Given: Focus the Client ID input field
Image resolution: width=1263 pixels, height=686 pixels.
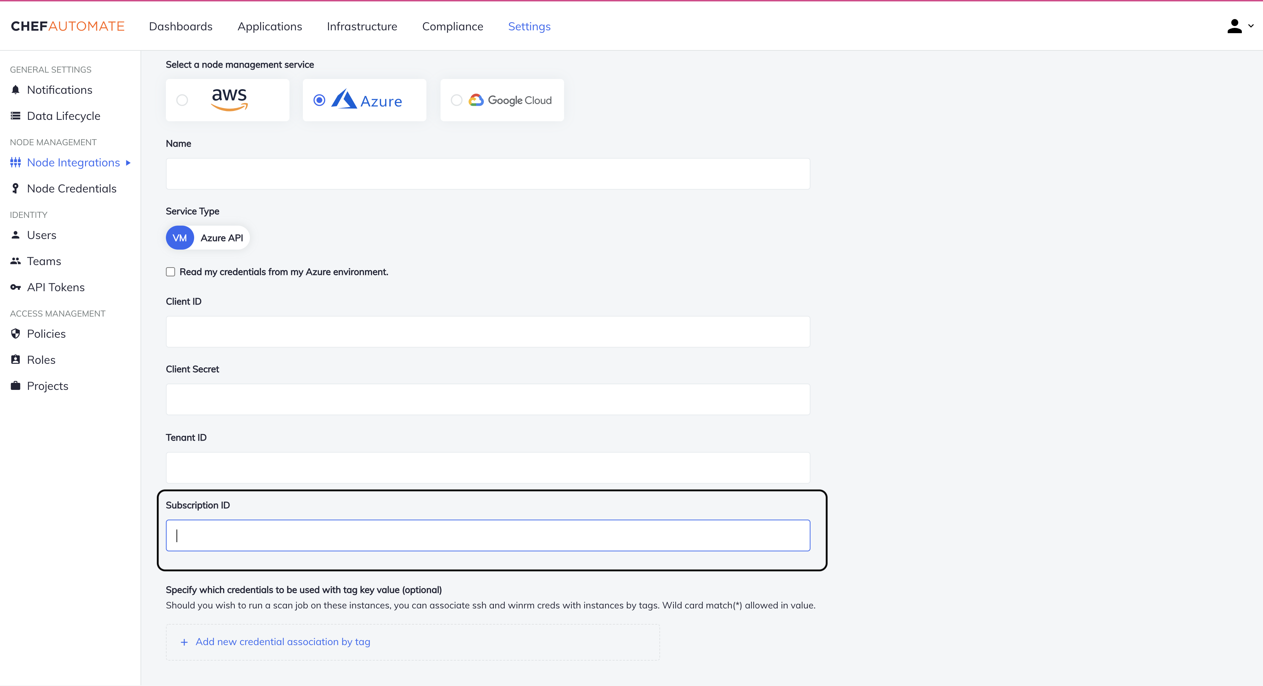Looking at the screenshot, I should 488,331.
